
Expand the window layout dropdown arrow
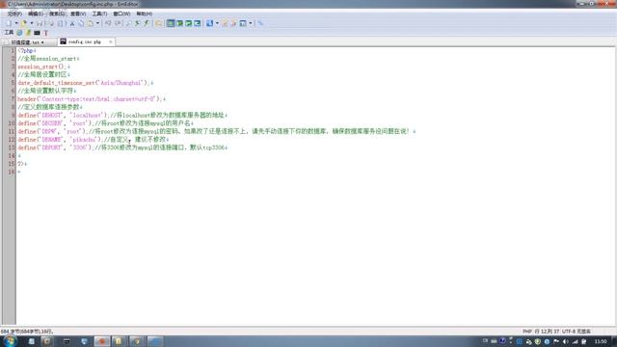coord(251,23)
